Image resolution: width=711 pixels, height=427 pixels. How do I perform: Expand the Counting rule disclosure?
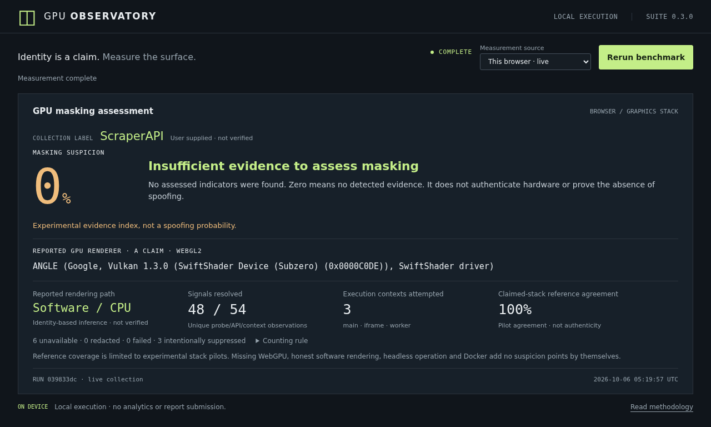point(282,341)
